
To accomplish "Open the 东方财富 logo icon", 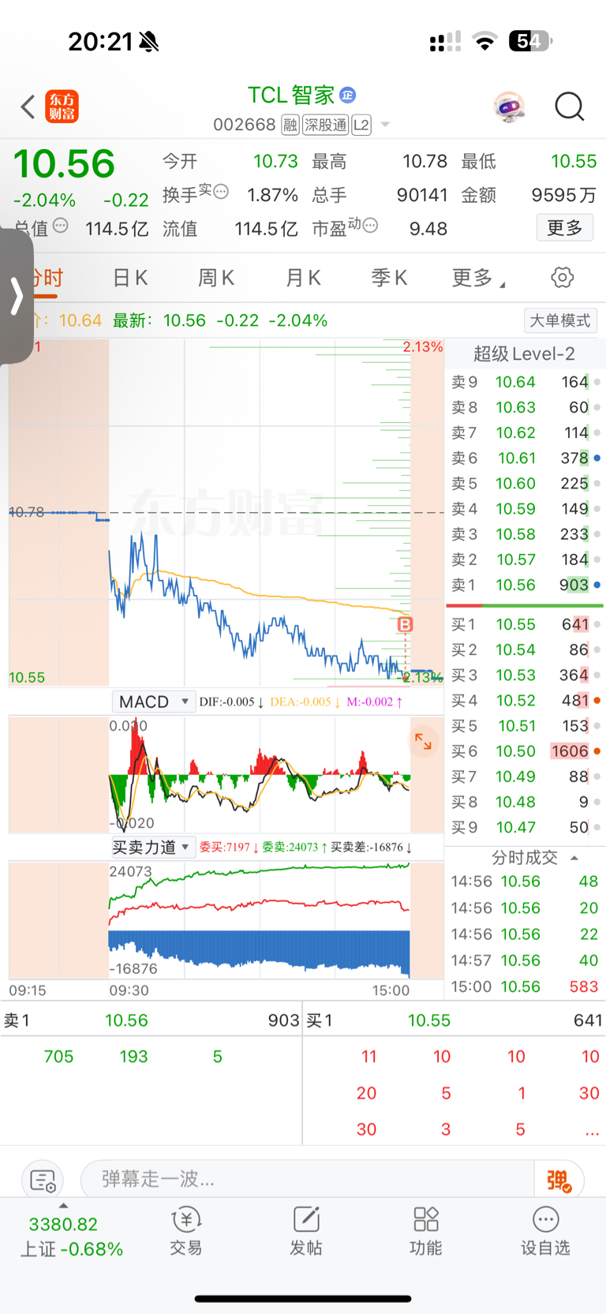I will 62,107.
